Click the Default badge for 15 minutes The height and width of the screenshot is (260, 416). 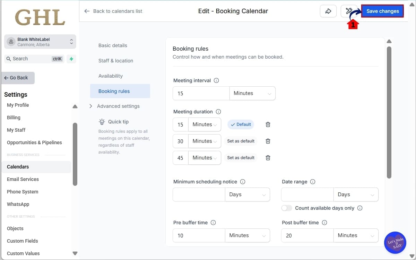point(241,124)
